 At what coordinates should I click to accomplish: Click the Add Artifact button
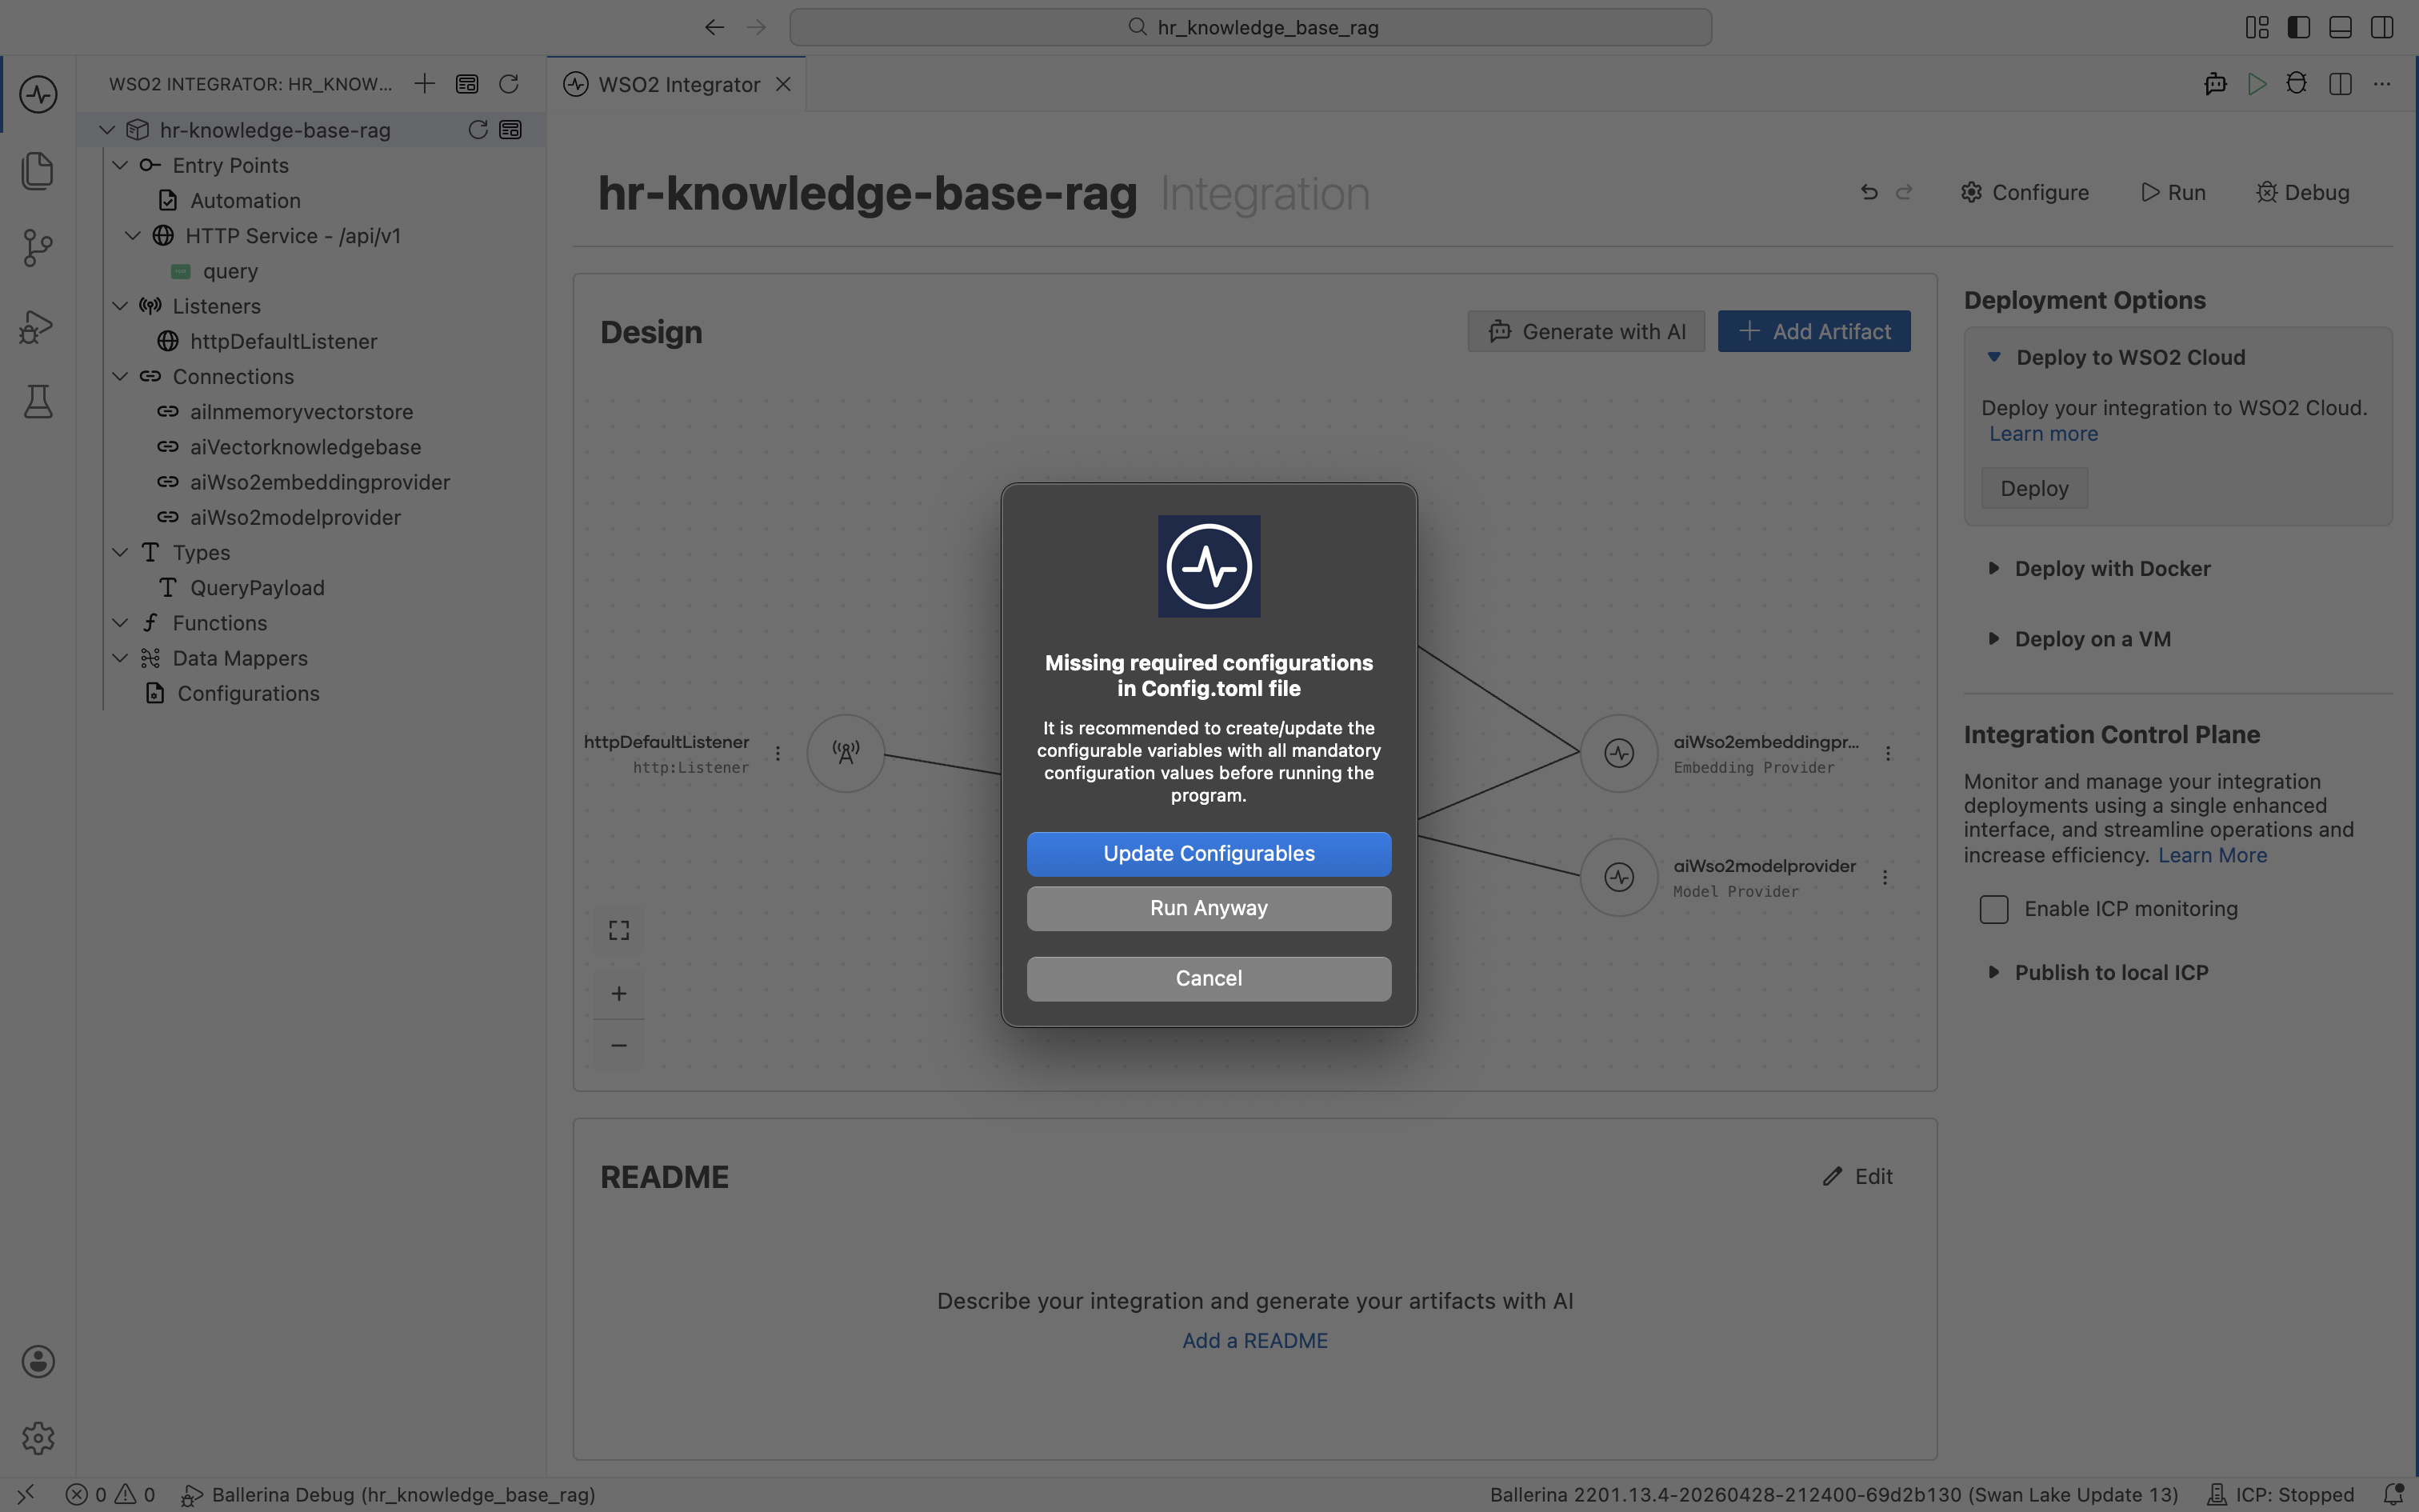[1814, 331]
